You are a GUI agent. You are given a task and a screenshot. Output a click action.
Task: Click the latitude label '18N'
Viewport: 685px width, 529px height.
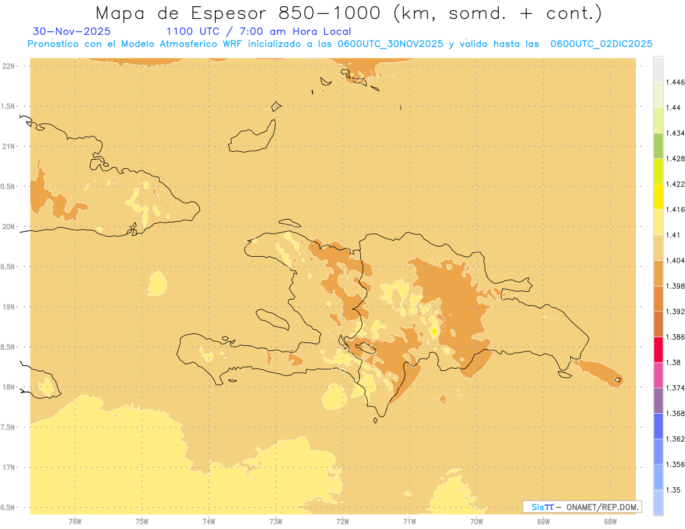pyautogui.click(x=9, y=387)
